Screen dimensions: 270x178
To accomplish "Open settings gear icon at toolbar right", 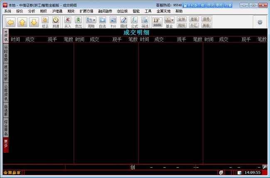I will pos(260,22).
